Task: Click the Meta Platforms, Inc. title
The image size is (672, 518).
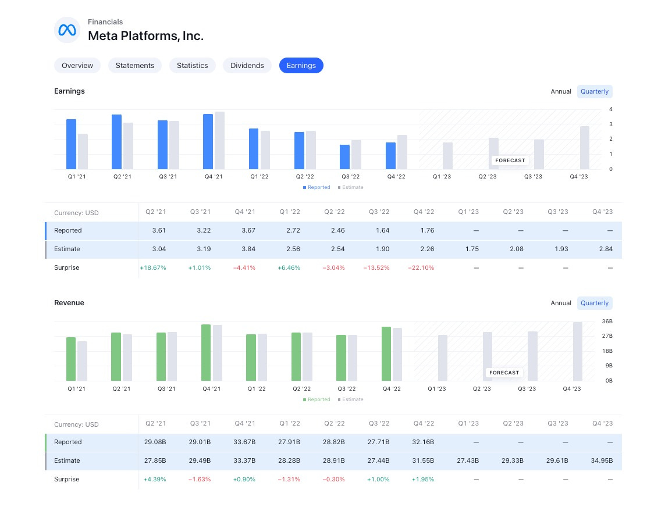Action: click(x=145, y=36)
